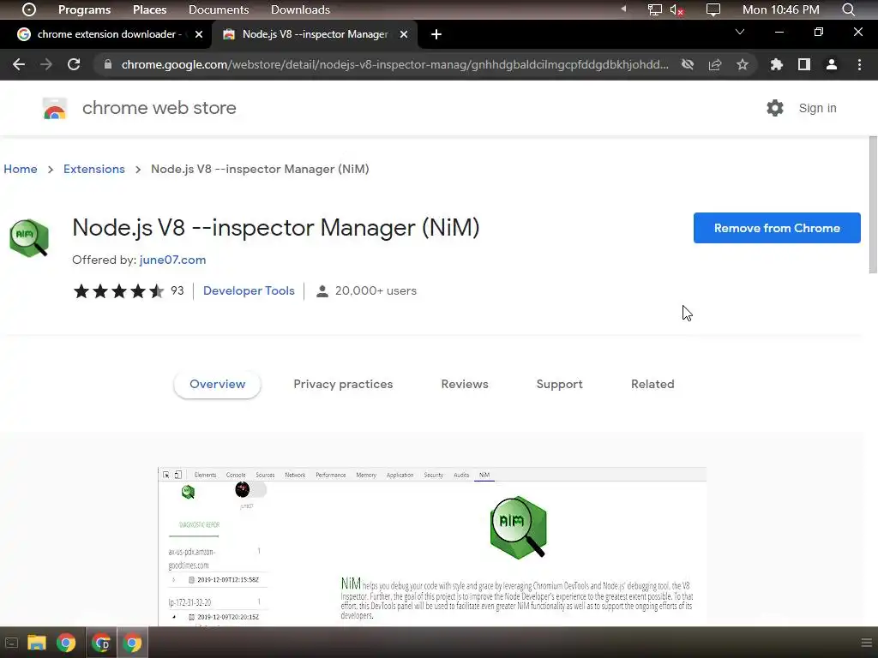Open the Chrome three-dot menu
878x658 pixels.
(859, 64)
